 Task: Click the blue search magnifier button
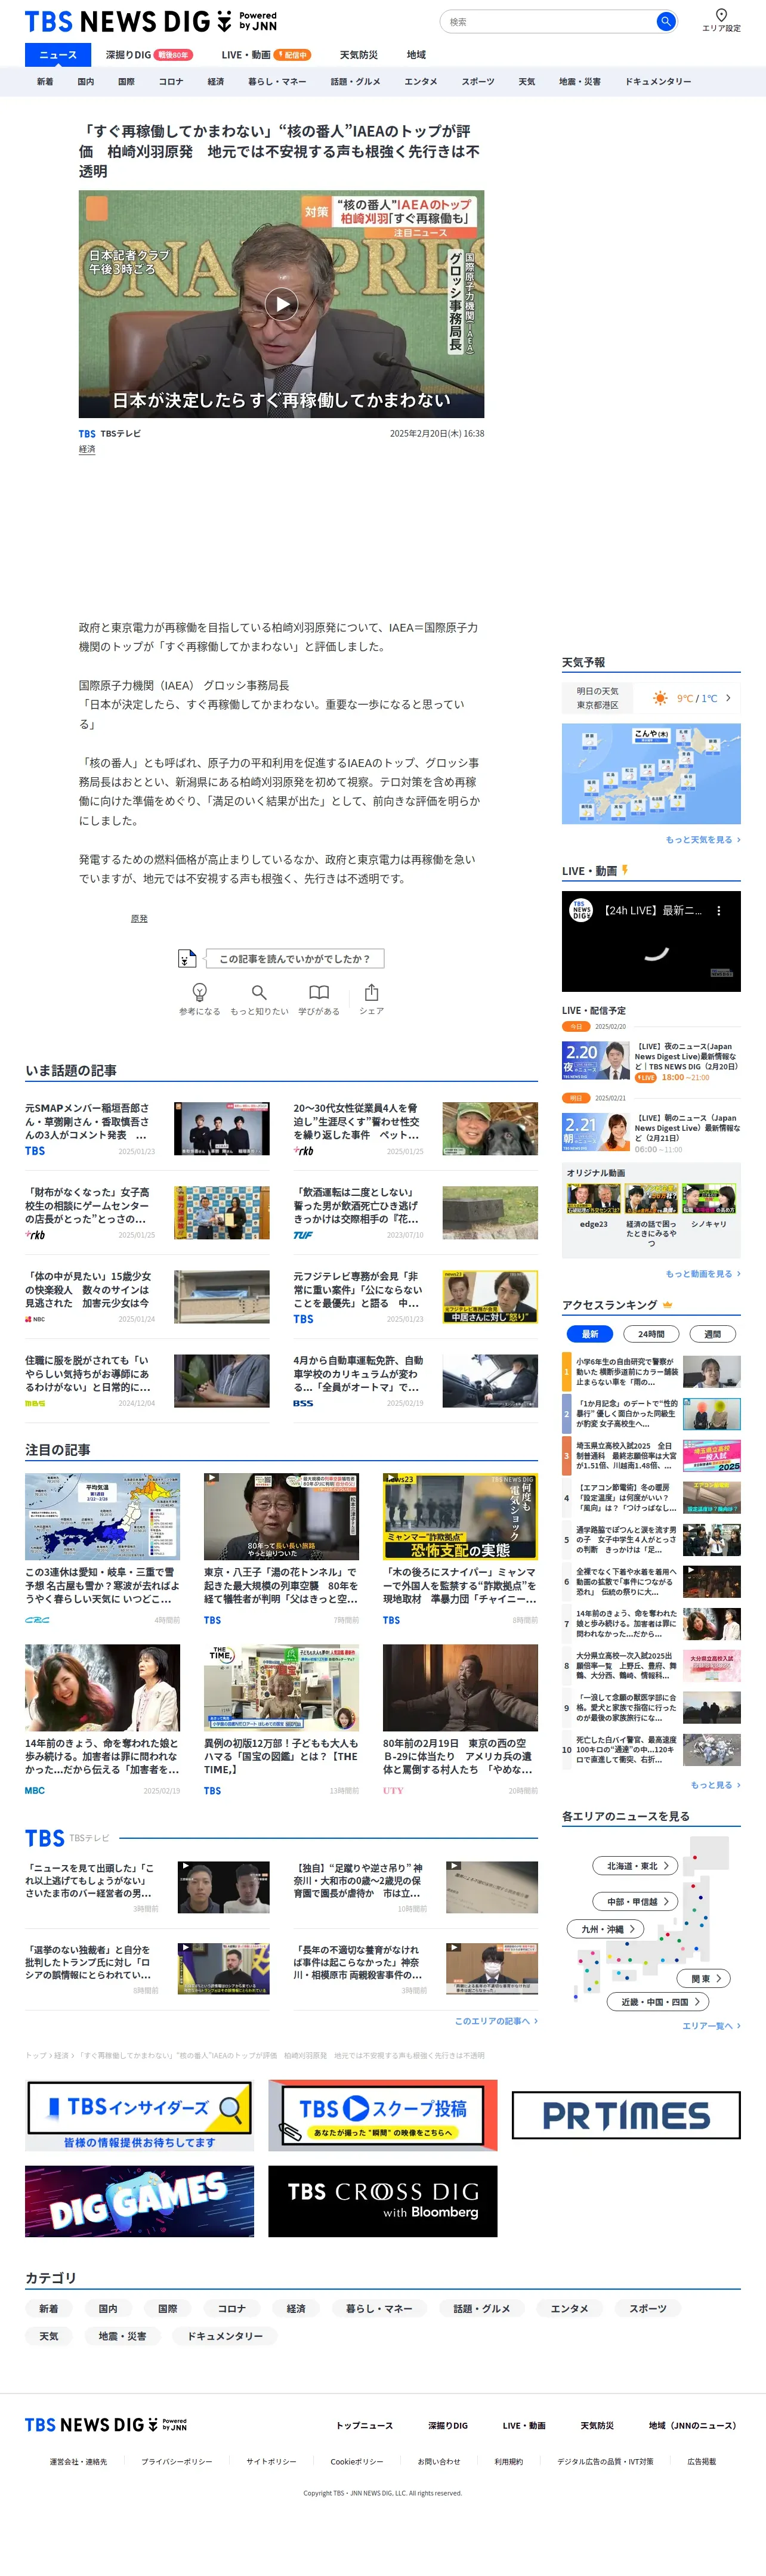click(665, 21)
